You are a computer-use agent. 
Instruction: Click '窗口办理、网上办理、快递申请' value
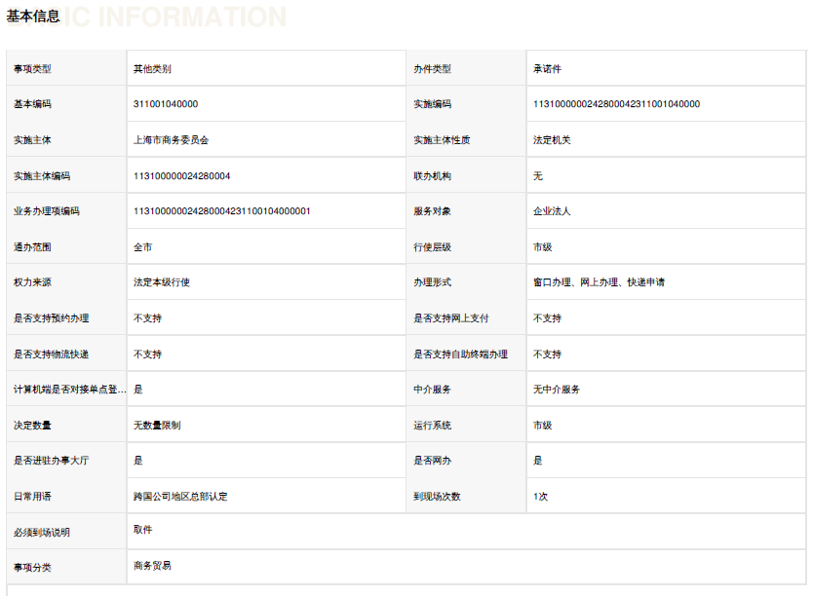pyautogui.click(x=599, y=282)
